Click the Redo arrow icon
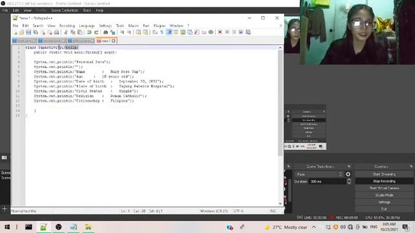The height and width of the screenshot is (233, 415). point(97,32)
